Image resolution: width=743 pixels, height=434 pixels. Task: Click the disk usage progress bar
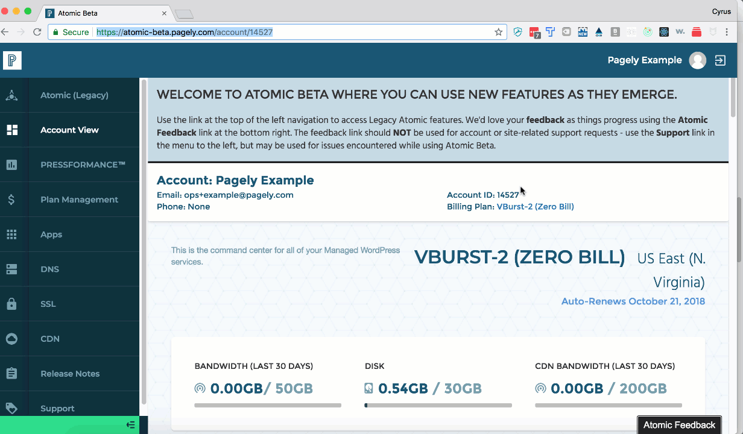click(438, 406)
